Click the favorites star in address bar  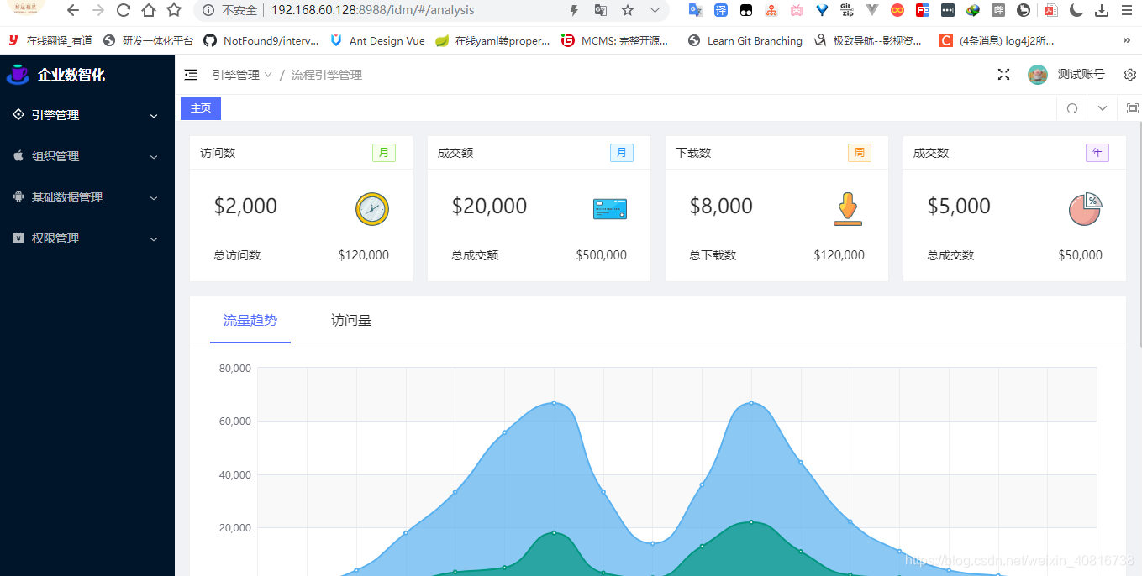(628, 11)
